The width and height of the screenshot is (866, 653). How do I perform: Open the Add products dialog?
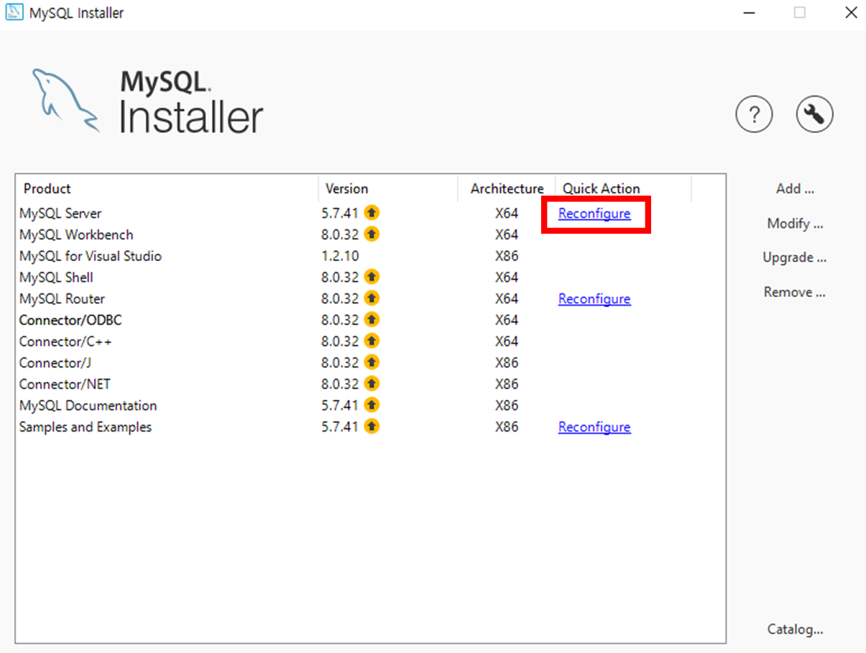(795, 188)
